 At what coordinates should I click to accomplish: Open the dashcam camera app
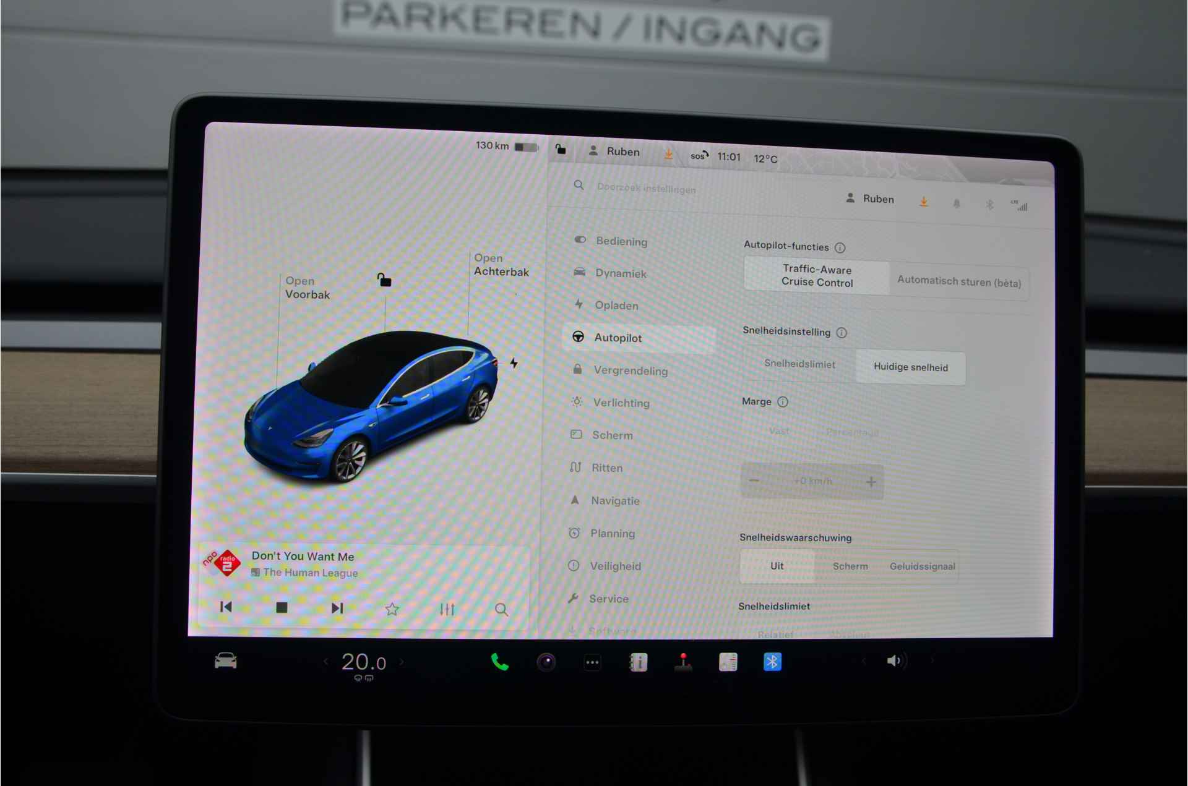click(x=546, y=662)
